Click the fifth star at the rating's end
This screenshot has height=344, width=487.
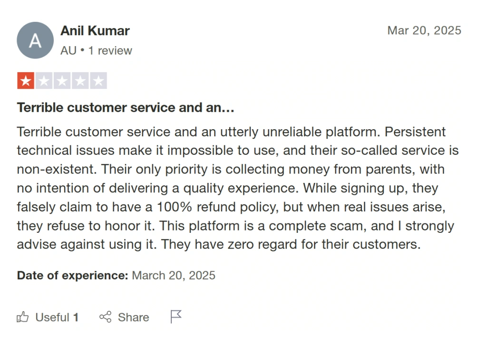click(x=98, y=80)
